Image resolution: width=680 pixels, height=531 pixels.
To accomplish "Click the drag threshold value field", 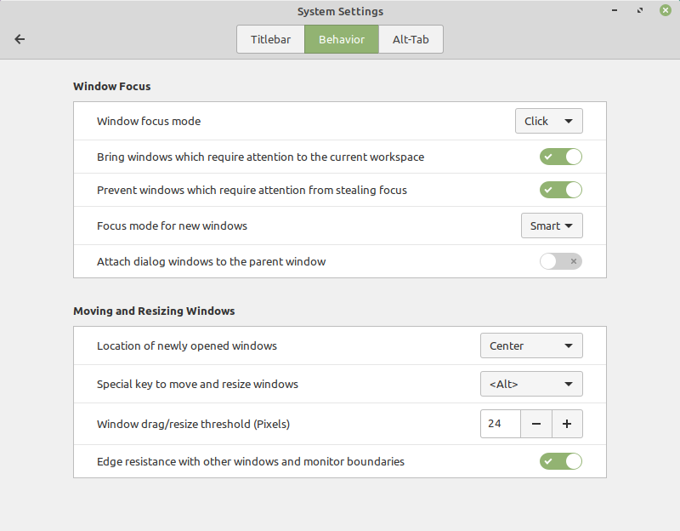I will pyautogui.click(x=501, y=424).
